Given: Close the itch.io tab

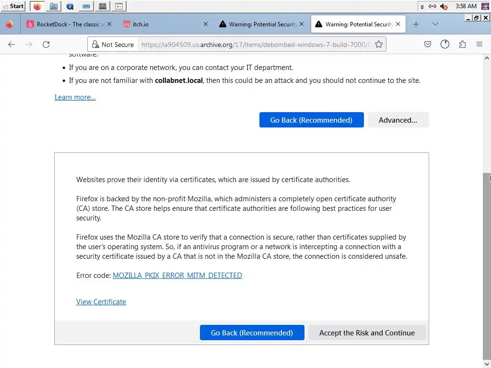Looking at the screenshot, I should (x=206, y=24).
